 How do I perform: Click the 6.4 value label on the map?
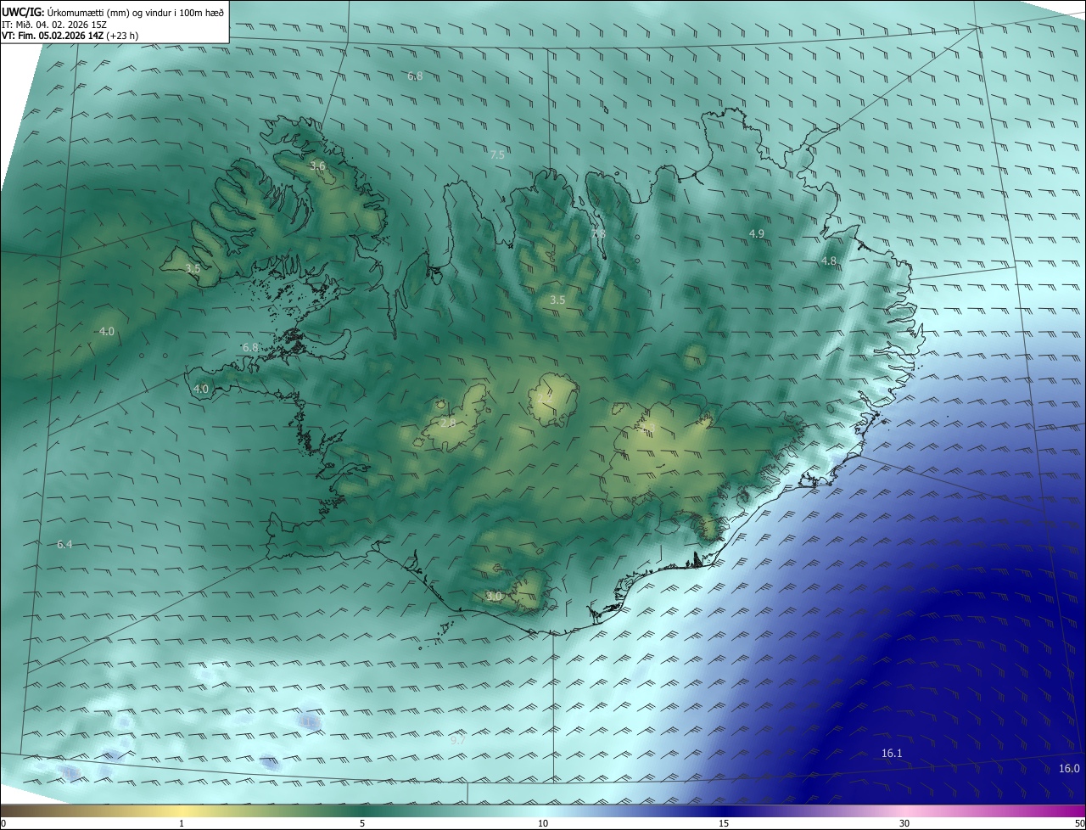coord(64,544)
